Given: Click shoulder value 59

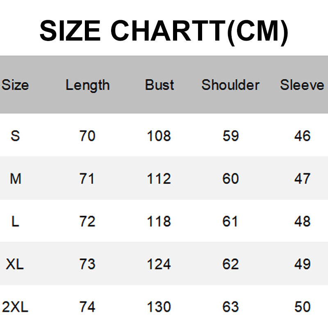Looking at the screenshot, I should [230, 136].
